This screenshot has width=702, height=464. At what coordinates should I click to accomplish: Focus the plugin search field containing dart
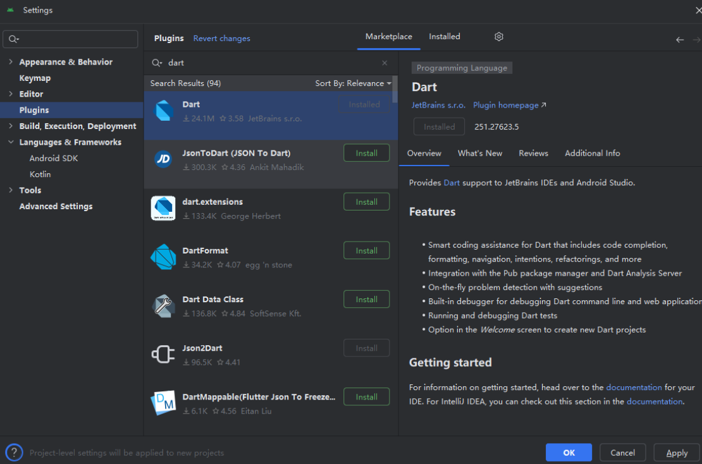click(271, 63)
